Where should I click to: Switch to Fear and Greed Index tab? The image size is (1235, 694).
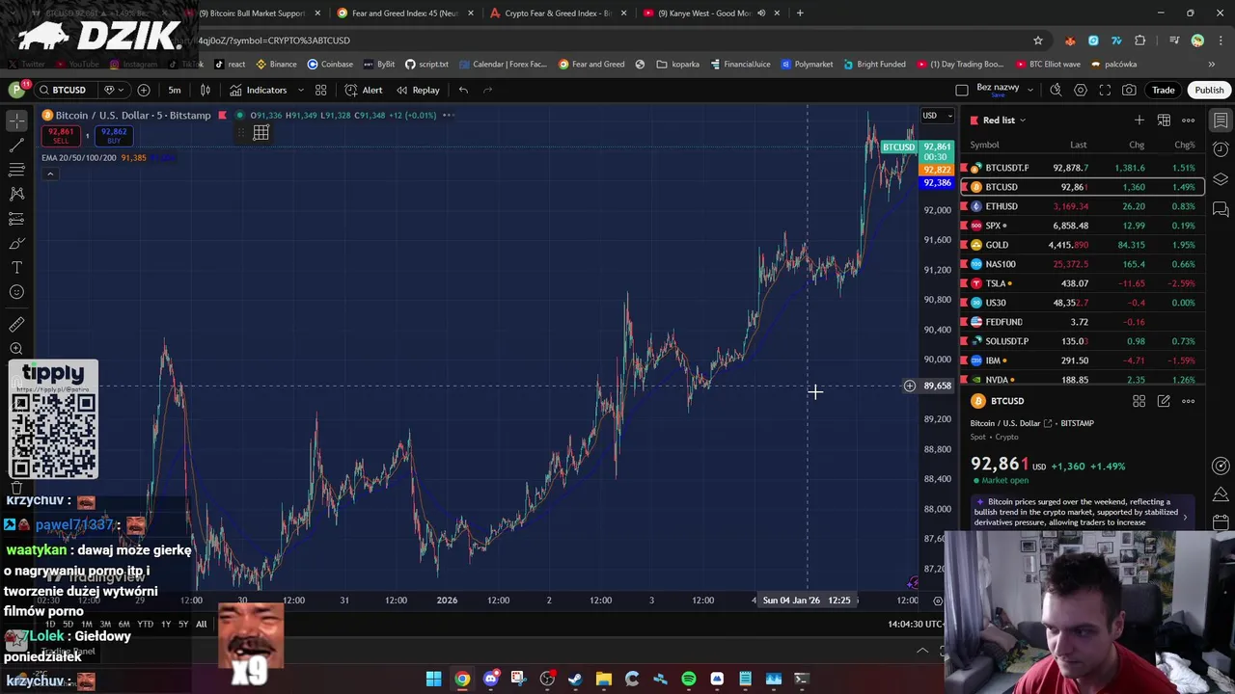click(x=404, y=13)
